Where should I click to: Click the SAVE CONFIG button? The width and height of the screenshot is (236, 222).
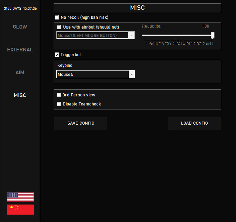[80, 123]
